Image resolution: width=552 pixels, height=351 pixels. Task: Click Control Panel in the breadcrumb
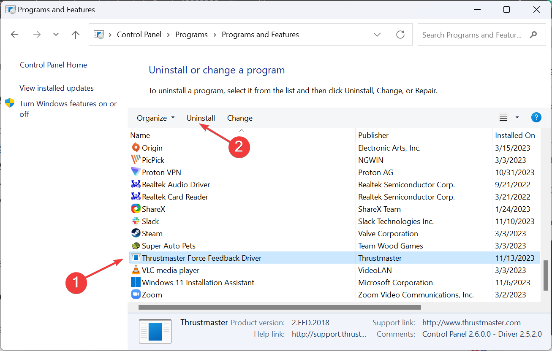click(x=139, y=35)
